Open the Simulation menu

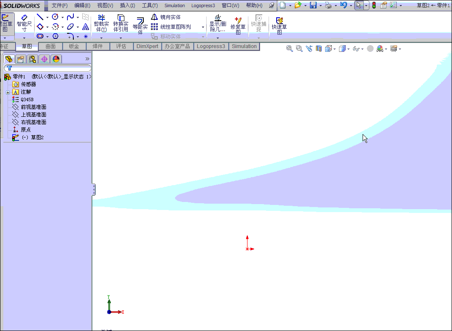coord(175,5)
